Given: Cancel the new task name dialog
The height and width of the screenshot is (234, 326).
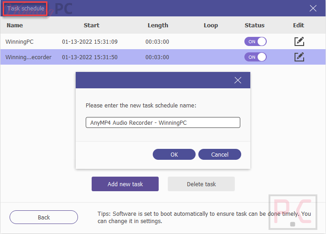Looking at the screenshot, I should coord(220,154).
